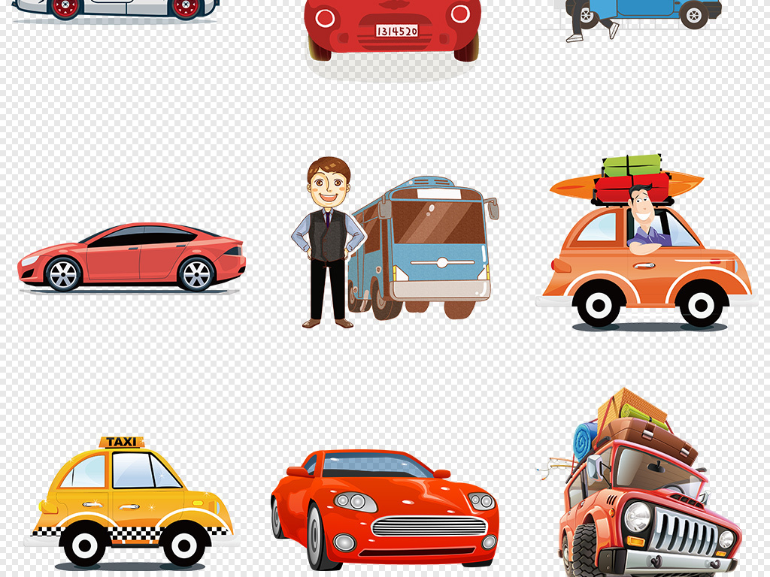Viewport: 770px width, 577px height.
Task: Click the license plate reading 1314520
Action: [396, 31]
